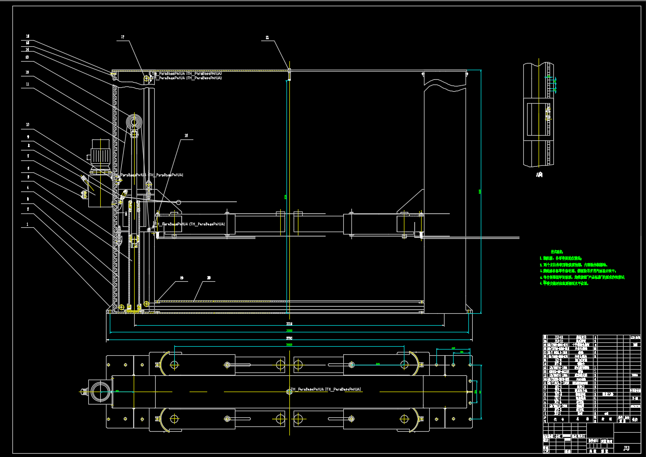Click callout number 16 at top left
The width and height of the screenshot is (646, 457).
pos(28,36)
